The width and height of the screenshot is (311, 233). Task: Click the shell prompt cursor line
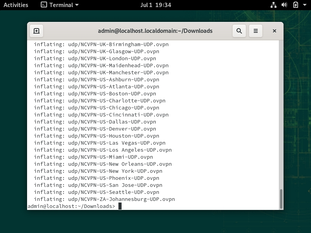pos(75,206)
